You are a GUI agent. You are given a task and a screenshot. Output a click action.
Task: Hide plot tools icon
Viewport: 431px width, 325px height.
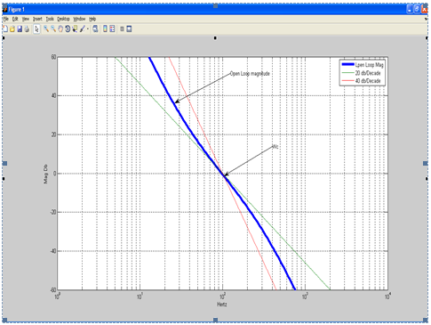(122, 28)
